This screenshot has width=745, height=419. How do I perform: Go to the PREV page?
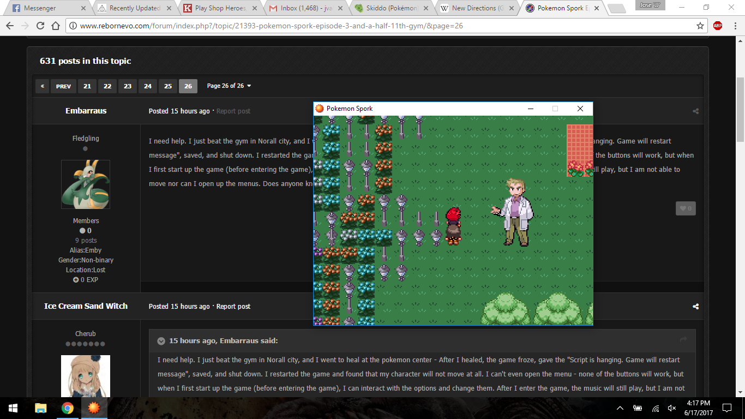point(63,86)
